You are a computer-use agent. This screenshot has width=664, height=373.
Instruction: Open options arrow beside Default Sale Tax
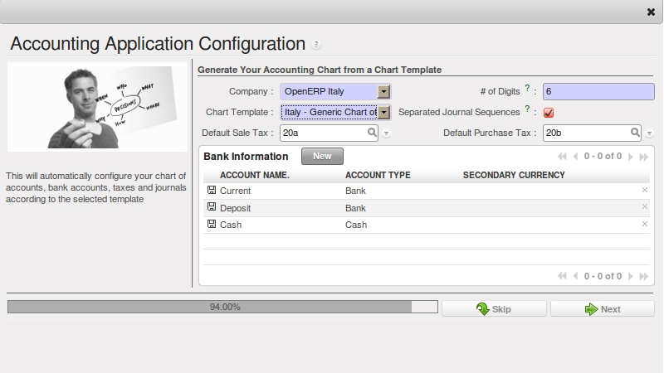click(387, 133)
